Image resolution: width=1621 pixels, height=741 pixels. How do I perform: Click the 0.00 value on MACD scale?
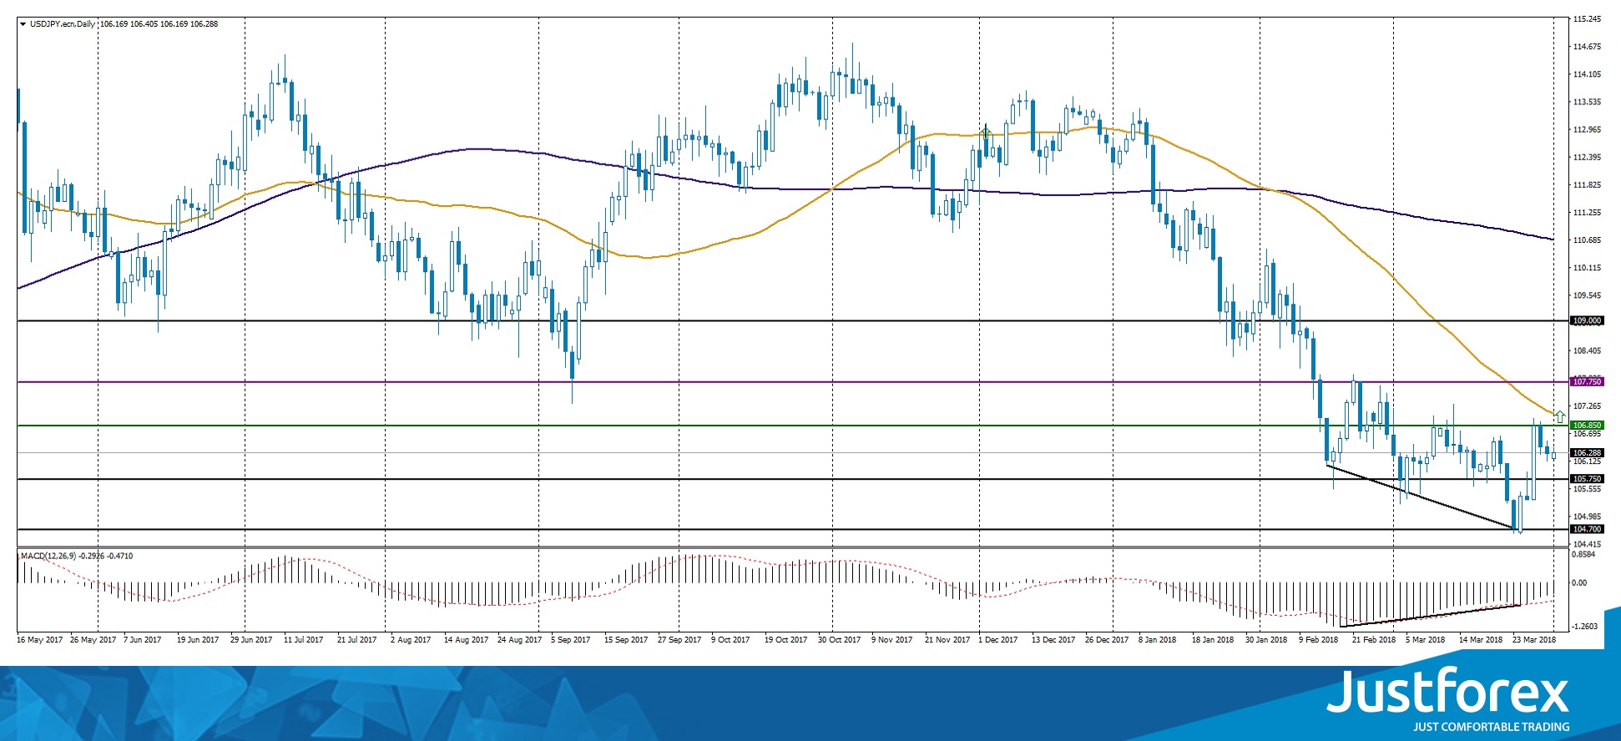[x=1579, y=583]
